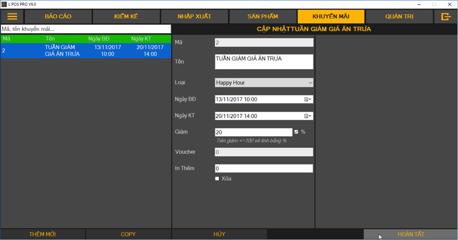Open the QUẢN TRỊ tab

(399, 17)
